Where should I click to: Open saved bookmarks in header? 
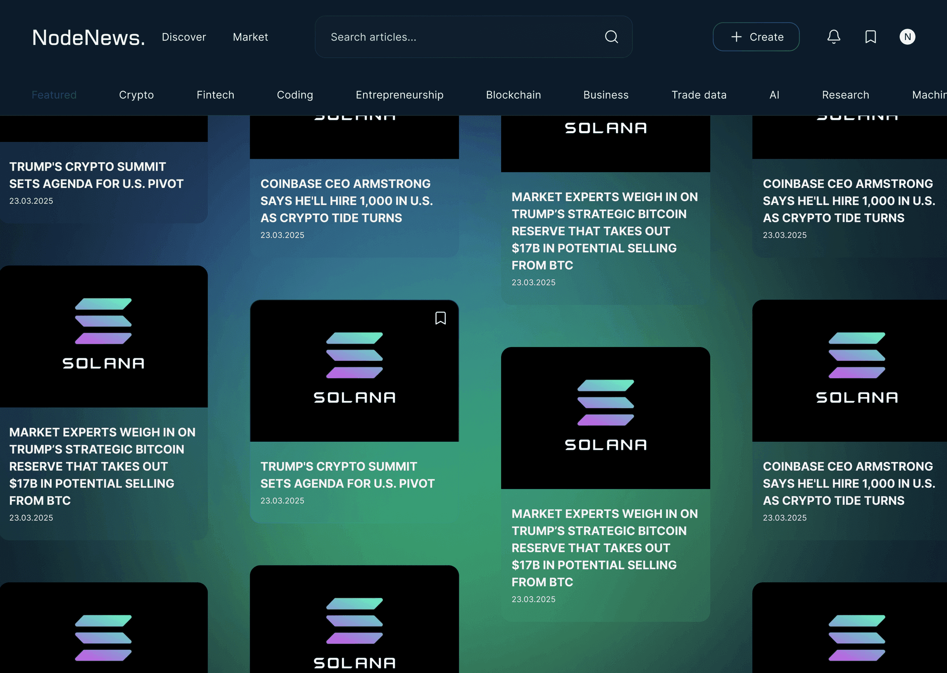tap(871, 37)
